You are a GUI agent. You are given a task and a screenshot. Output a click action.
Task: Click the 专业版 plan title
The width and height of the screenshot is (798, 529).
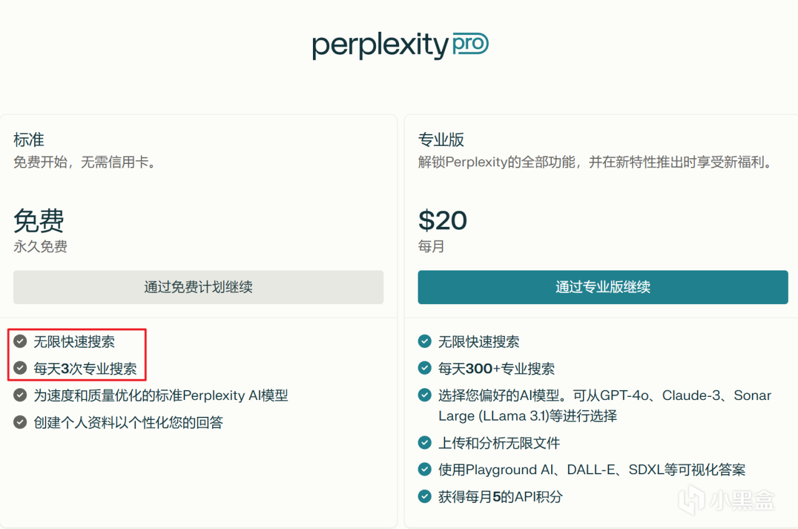coord(441,140)
